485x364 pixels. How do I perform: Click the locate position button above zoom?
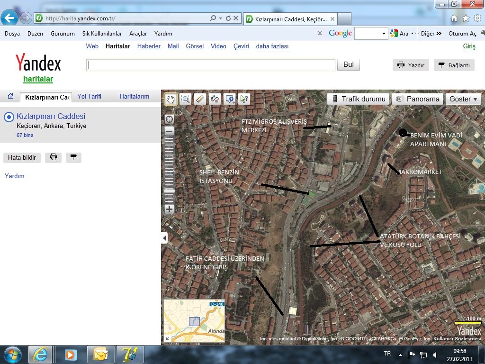tap(169, 119)
